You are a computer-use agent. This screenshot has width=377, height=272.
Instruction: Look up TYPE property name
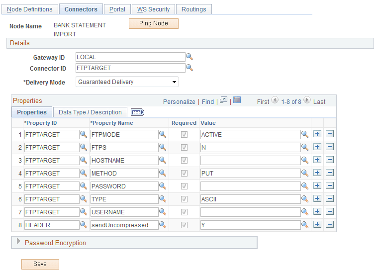click(x=163, y=199)
